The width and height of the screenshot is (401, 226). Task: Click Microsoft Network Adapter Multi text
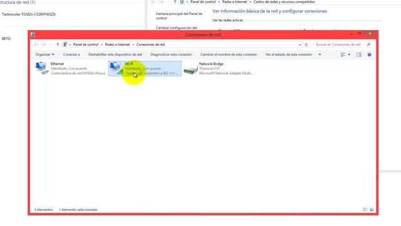pos(226,73)
